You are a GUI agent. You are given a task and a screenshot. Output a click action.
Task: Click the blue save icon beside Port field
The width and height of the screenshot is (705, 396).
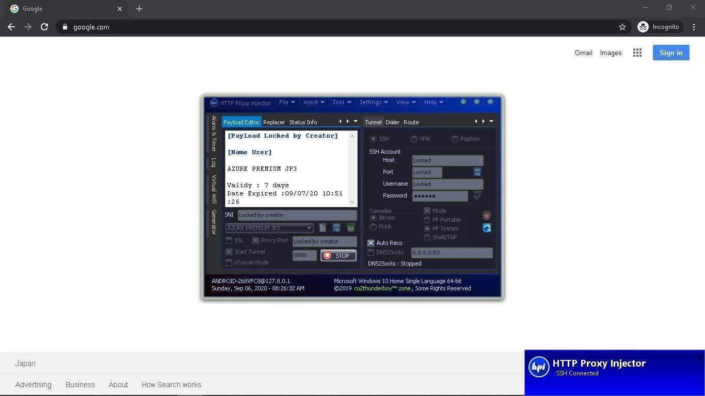point(477,172)
